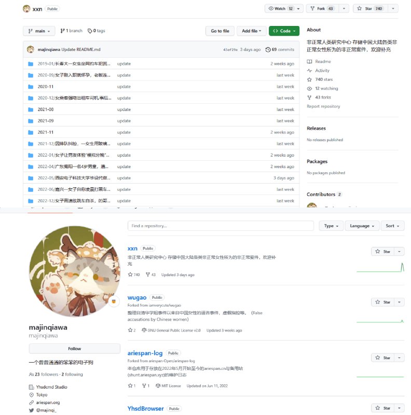Screen dimensions: 411x415
Task: Open the Packages heading link
Action: (x=317, y=161)
